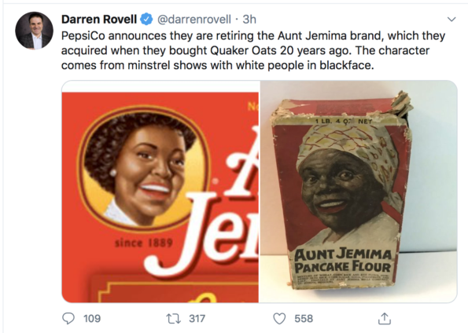
Task: Open the 3h timestamp permalink
Action: point(249,20)
